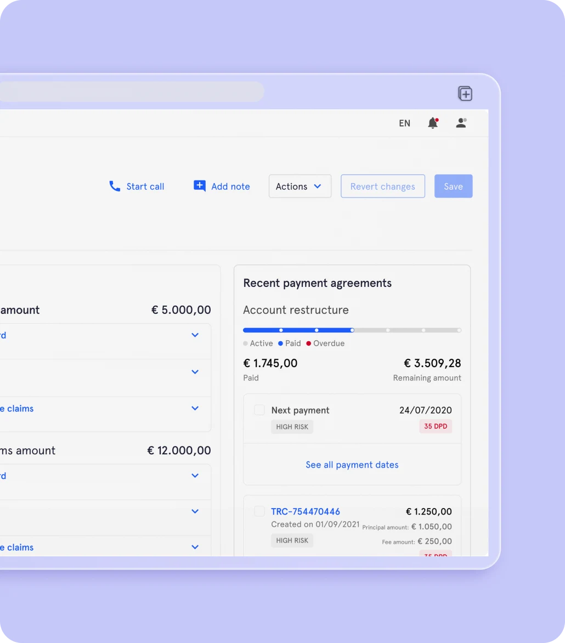
Task: Open the user profile icon
Action: [461, 123]
